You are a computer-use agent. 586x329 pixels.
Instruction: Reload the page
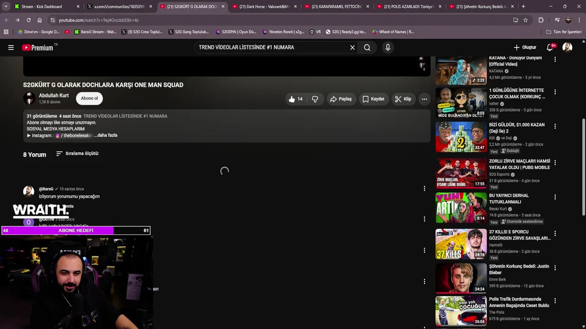pos(28,20)
